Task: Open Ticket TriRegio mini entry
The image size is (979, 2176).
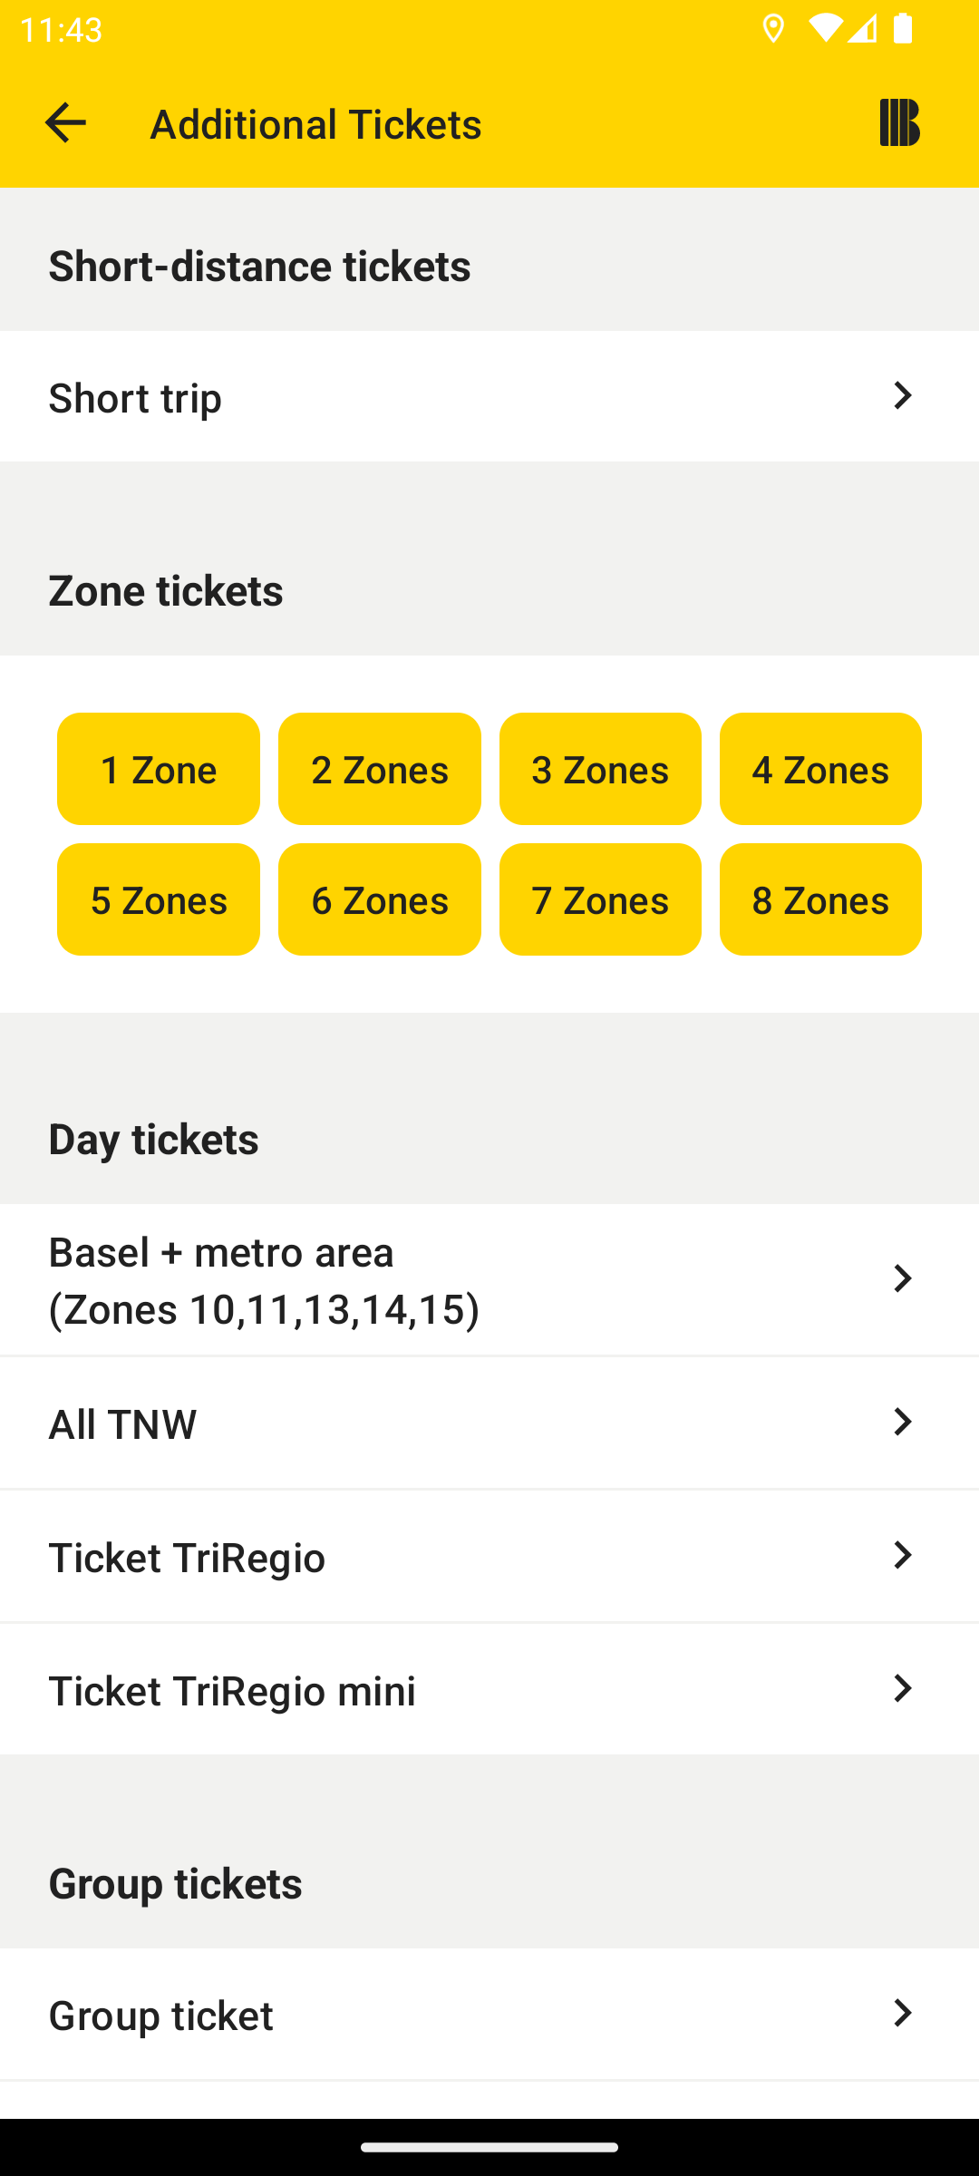Action: pos(489,1690)
